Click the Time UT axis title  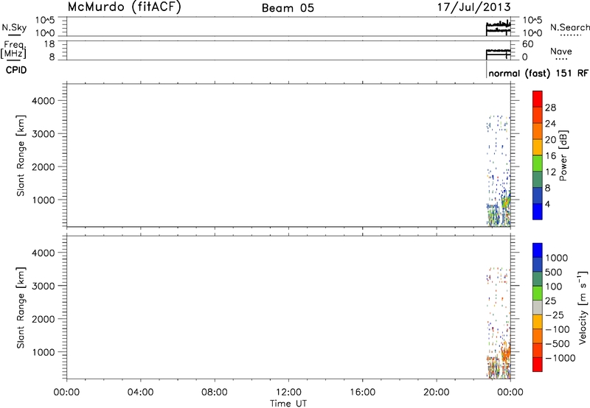pyautogui.click(x=288, y=404)
